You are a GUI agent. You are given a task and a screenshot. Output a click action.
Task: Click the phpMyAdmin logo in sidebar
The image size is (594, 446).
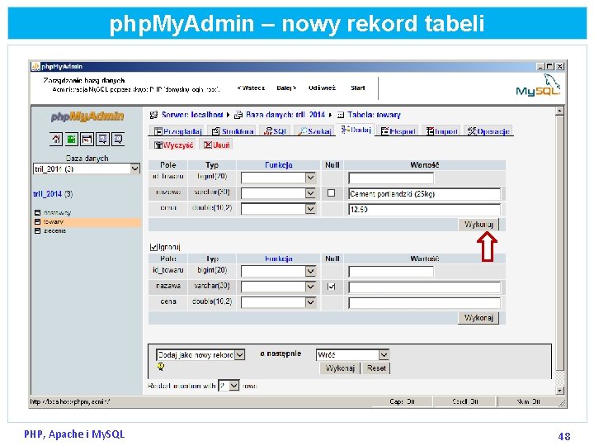(x=87, y=116)
